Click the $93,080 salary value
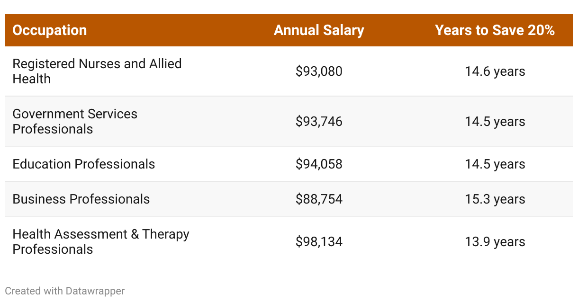 point(319,71)
